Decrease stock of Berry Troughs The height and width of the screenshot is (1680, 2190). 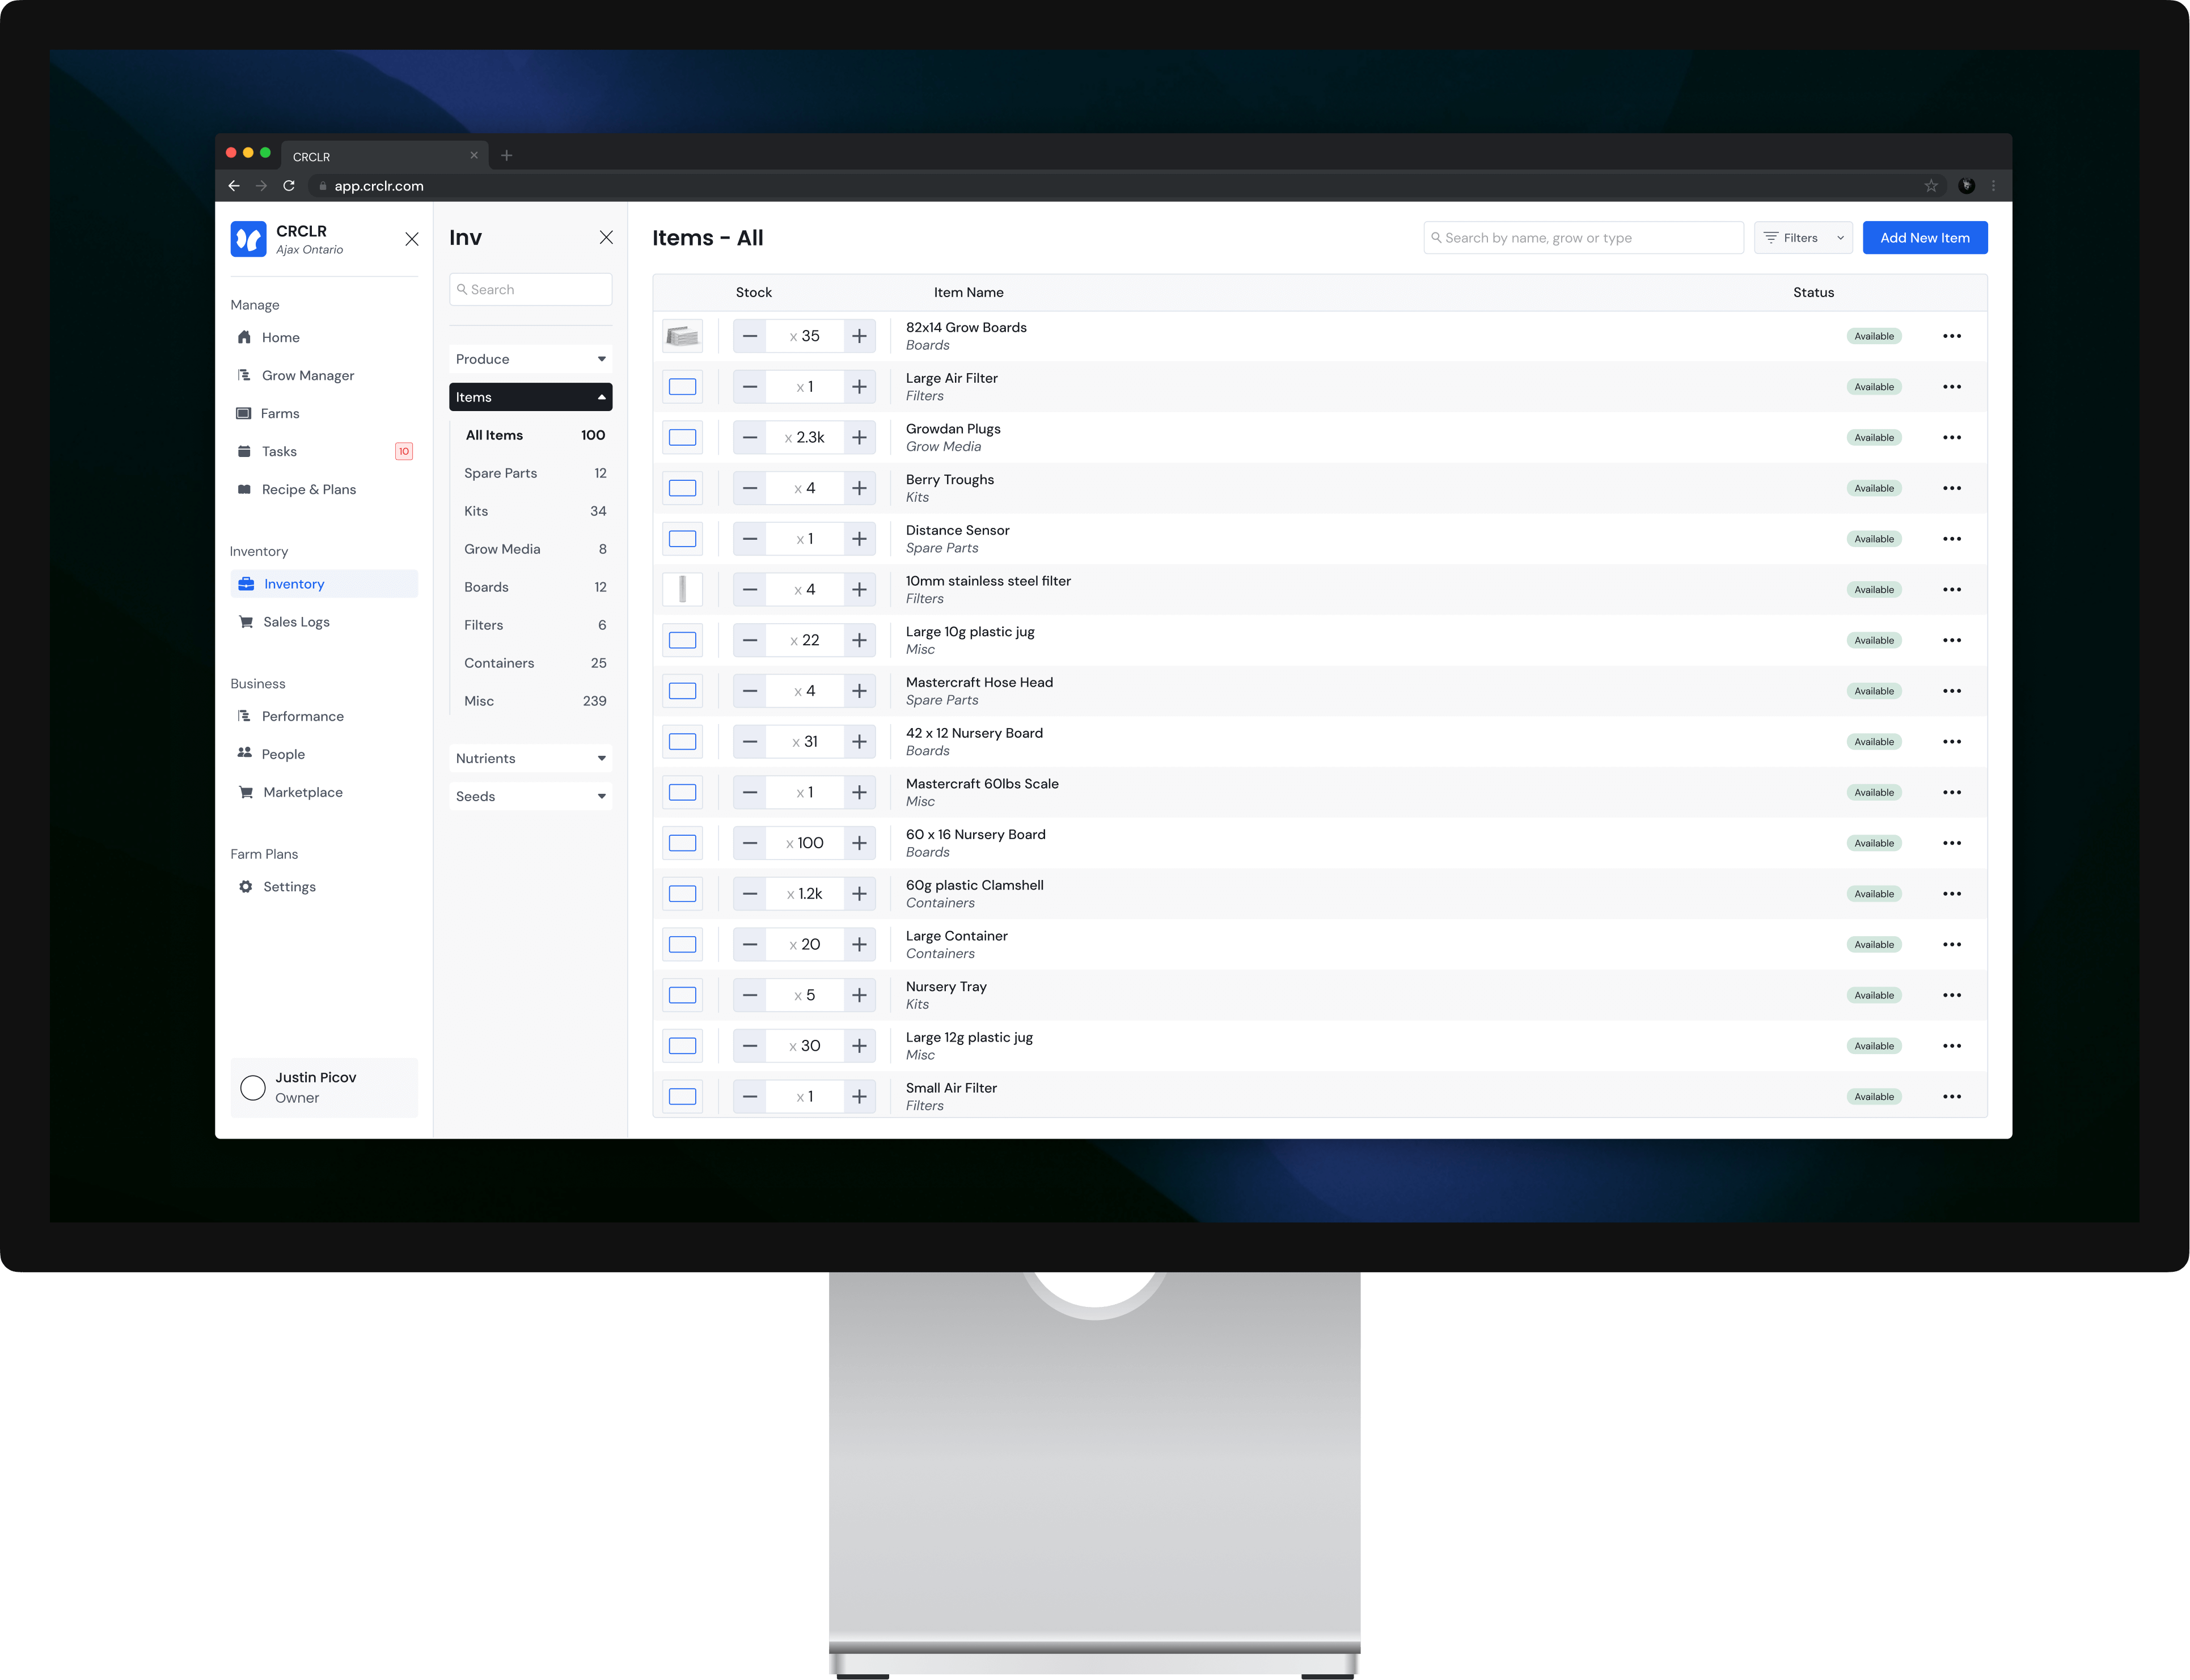(x=750, y=488)
